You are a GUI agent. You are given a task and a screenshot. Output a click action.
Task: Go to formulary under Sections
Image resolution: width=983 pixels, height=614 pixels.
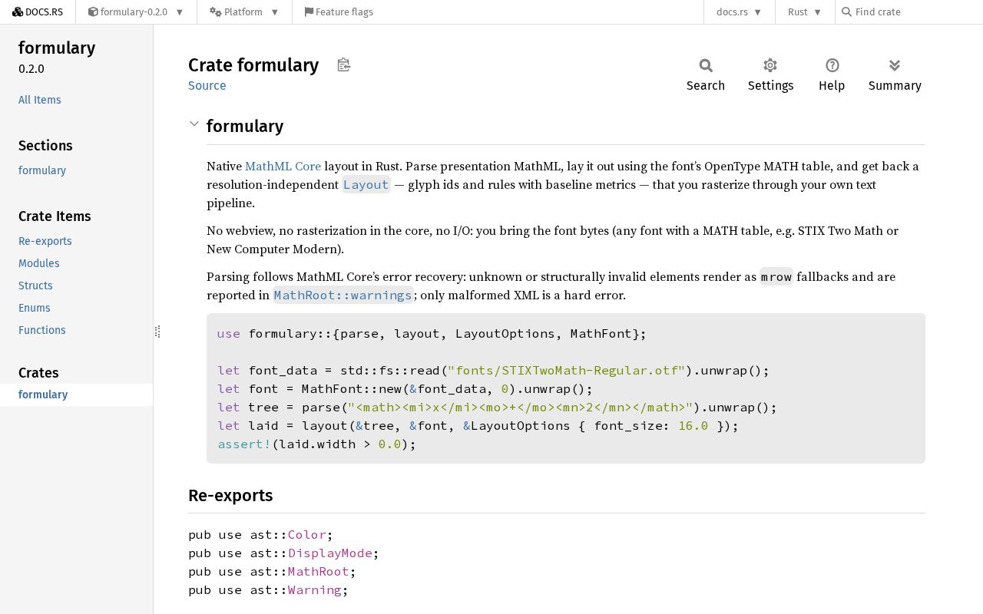[x=42, y=170]
